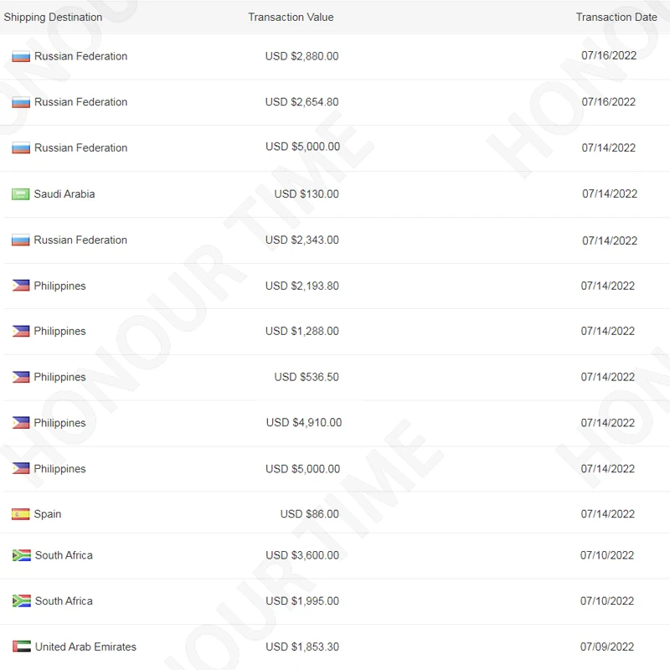Click the 07/09/2022 transaction date

click(x=609, y=647)
